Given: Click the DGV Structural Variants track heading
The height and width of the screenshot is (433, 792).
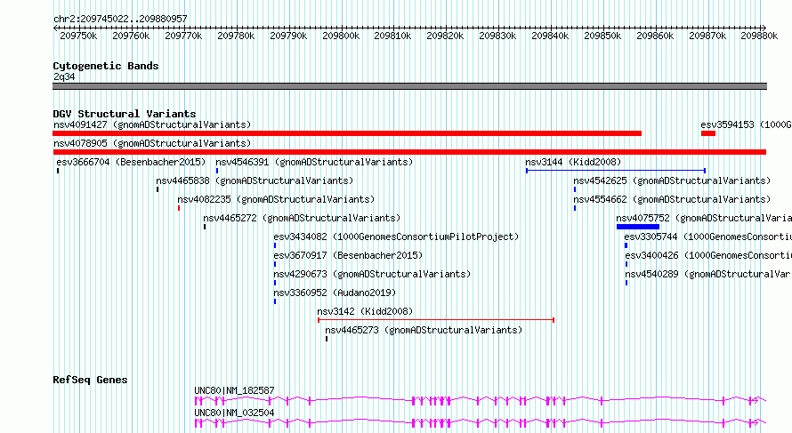Looking at the screenshot, I should (125, 114).
